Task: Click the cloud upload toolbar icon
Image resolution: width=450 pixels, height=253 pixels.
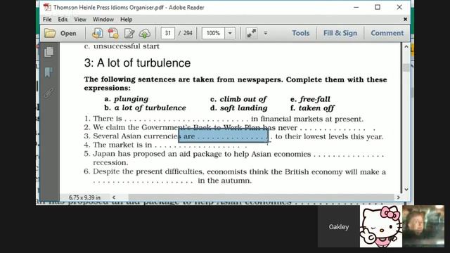Action: pyautogui.click(x=145, y=33)
